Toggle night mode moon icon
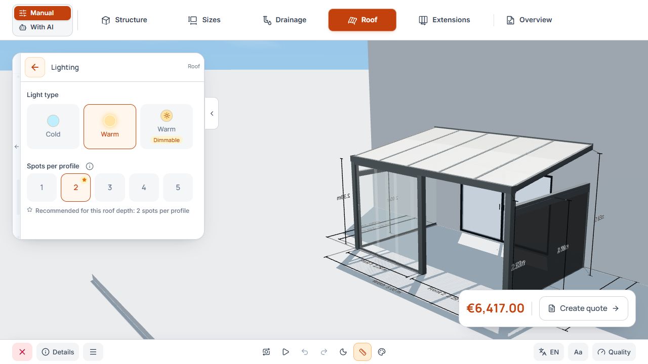Screen dimensions: 648x364 [343, 352]
